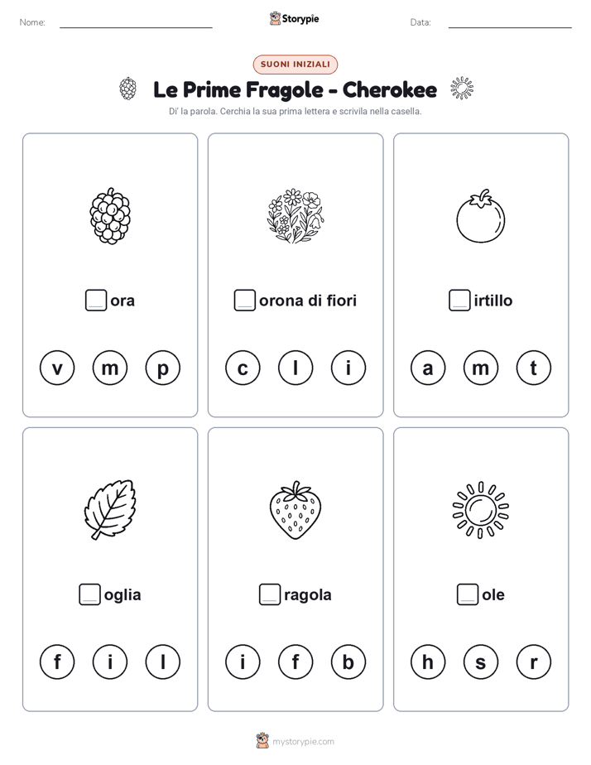Click the round berry picture above 'irtillo'
The image size is (591, 765).
pyautogui.click(x=481, y=216)
